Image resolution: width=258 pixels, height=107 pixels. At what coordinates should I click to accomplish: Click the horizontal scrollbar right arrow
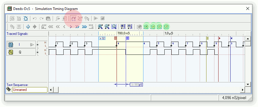pos(242,90)
